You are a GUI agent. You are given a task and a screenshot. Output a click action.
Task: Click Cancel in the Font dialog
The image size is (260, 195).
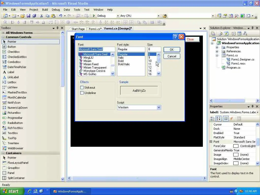coord(172,56)
